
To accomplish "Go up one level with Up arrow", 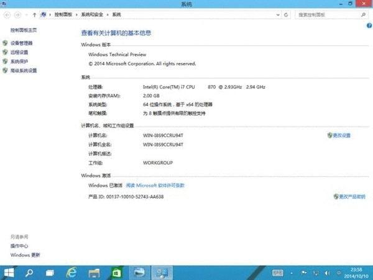I will 34,15.
